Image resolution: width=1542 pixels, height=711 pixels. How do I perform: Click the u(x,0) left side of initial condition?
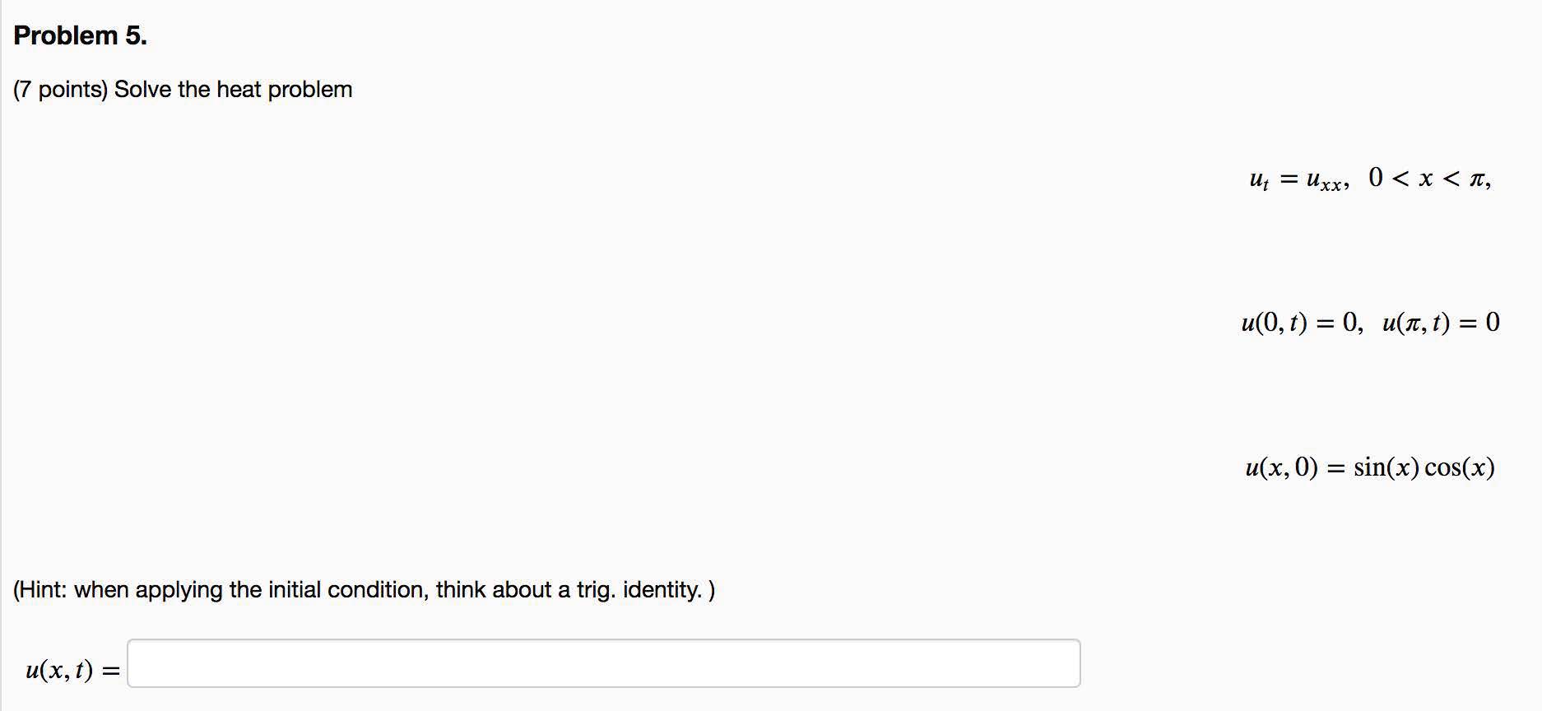click(1281, 467)
